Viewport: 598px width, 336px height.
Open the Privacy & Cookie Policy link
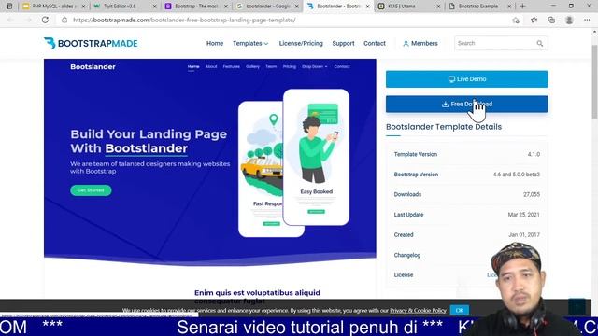point(418,311)
